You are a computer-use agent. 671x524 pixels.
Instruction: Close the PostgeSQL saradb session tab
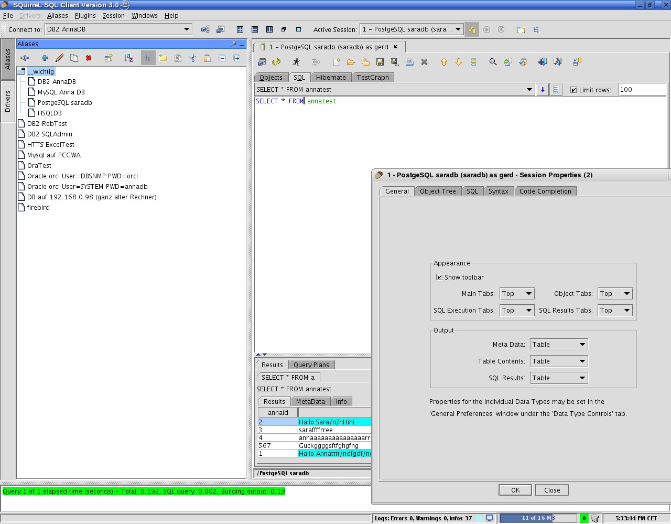[395, 47]
